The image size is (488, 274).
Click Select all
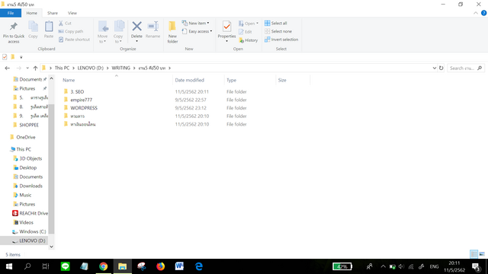point(276,24)
